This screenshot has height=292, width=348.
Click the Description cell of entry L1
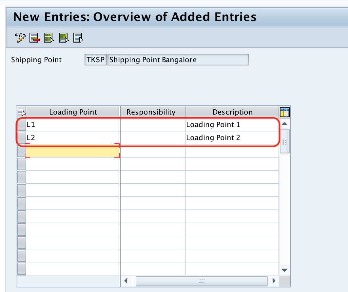tap(232, 124)
